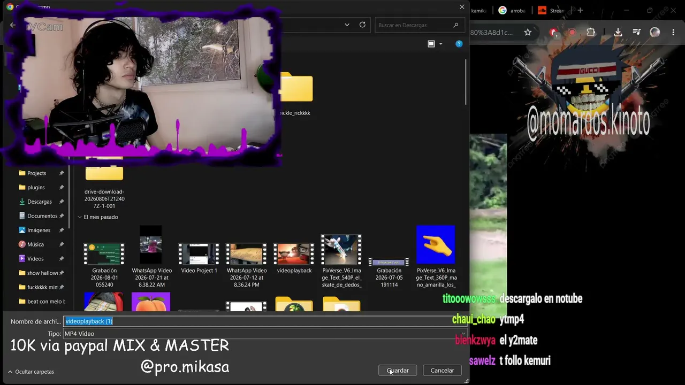
Task: Select the 'videoplayback' video file
Action: click(294, 259)
